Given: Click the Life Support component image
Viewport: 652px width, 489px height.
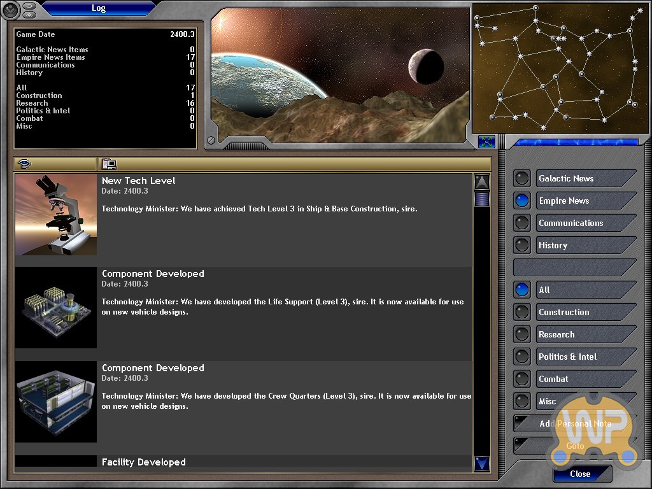Looking at the screenshot, I should [x=56, y=308].
